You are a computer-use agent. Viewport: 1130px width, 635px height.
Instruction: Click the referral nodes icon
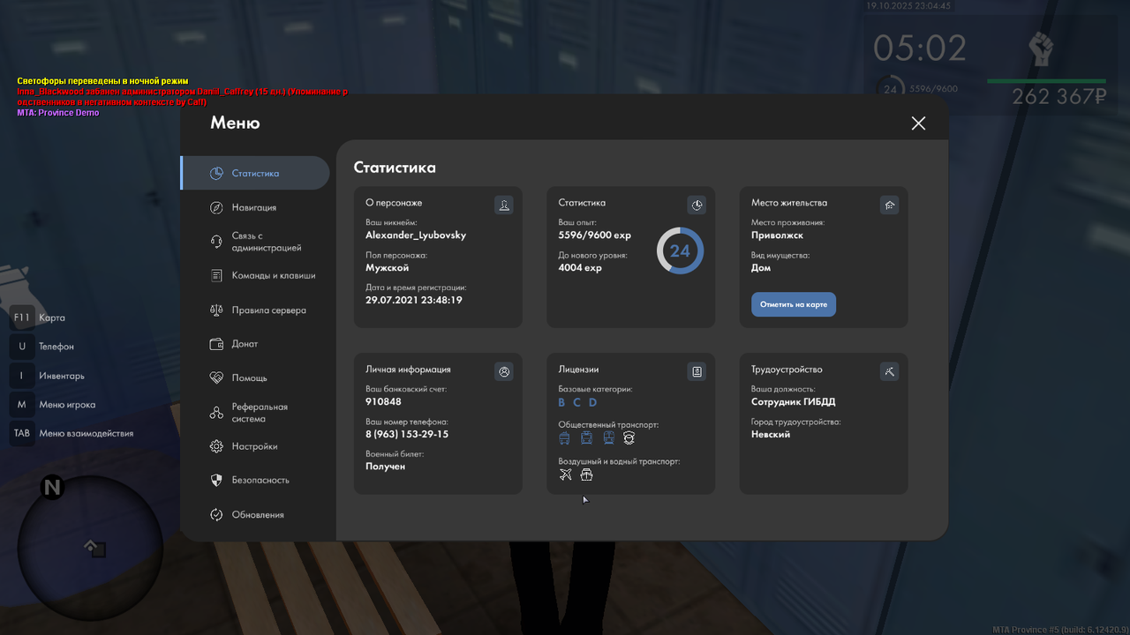pyautogui.click(x=216, y=413)
